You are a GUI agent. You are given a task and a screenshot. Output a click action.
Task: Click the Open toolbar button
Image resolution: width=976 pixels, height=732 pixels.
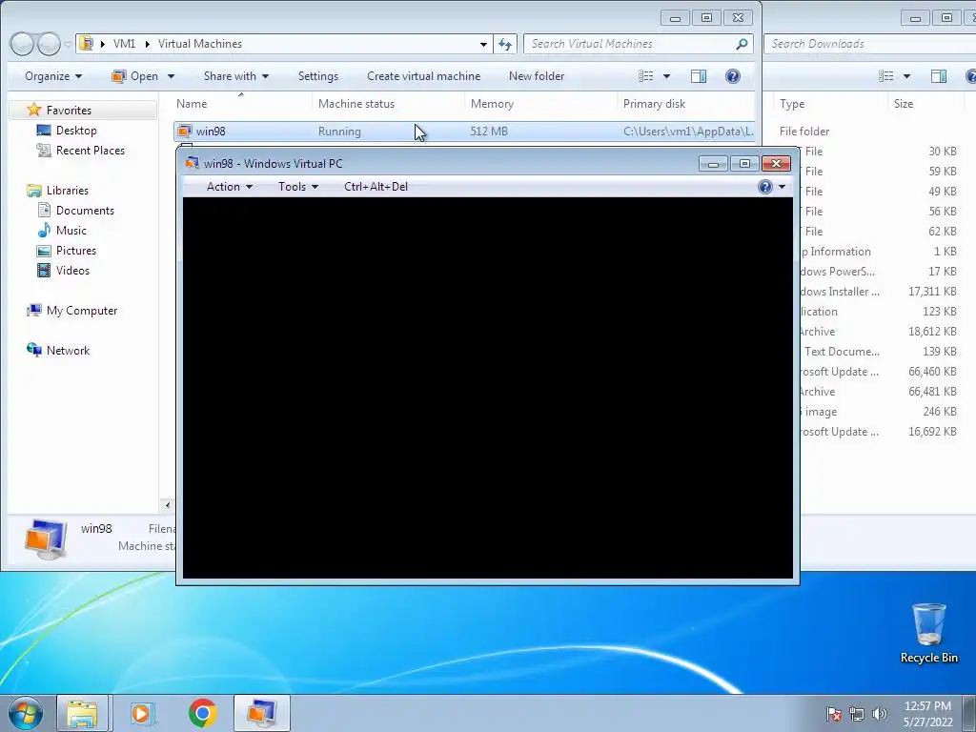(x=135, y=76)
